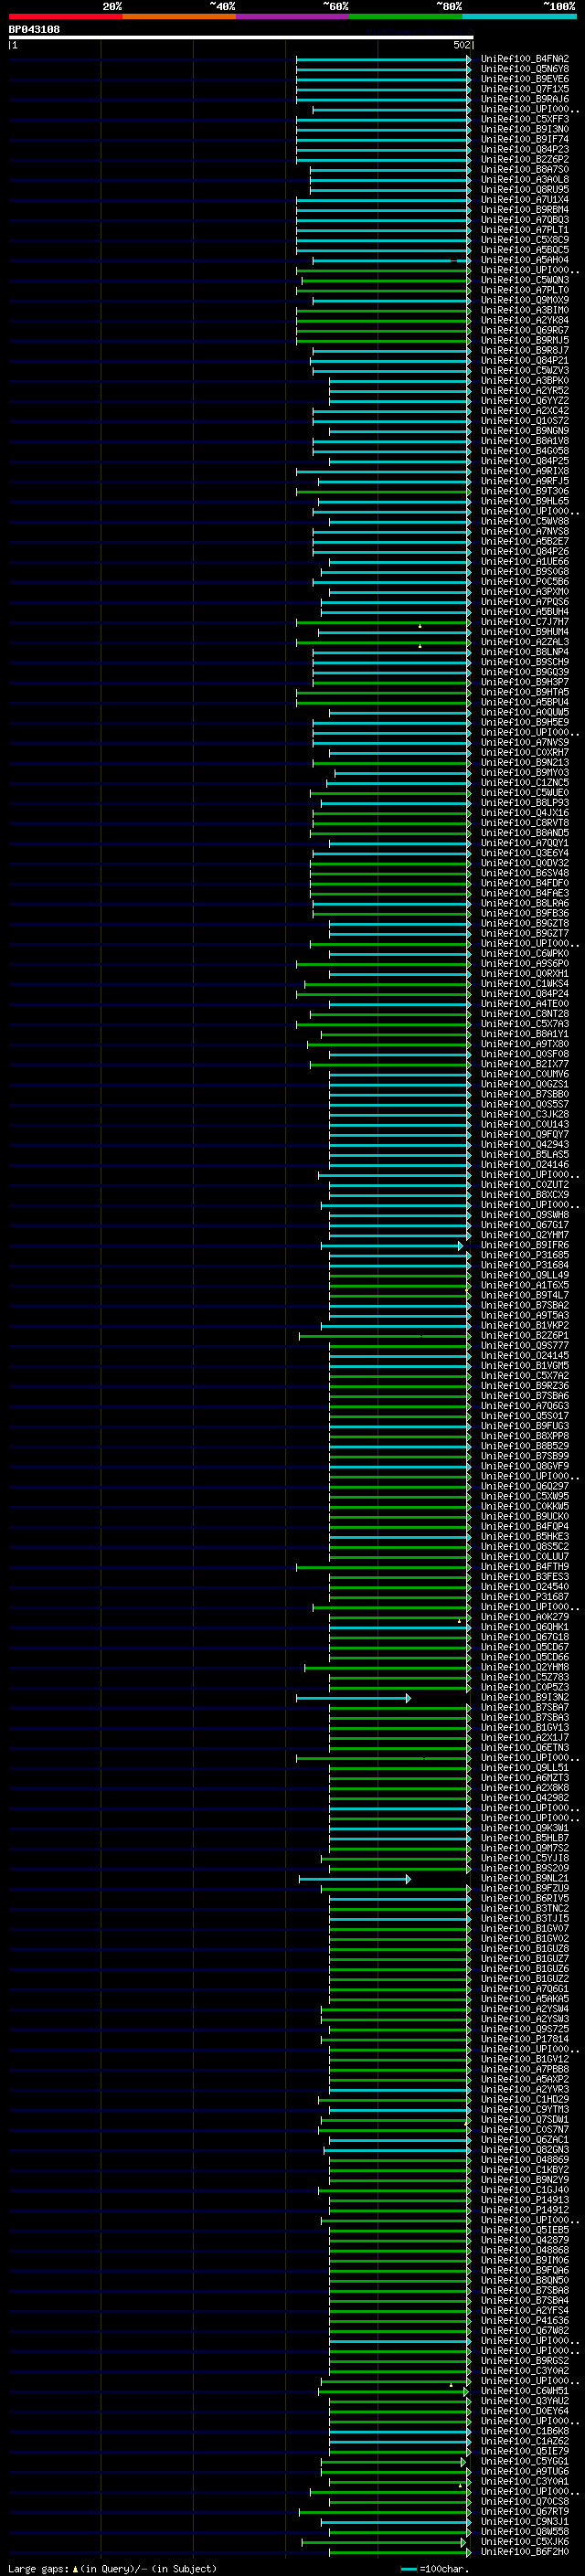This screenshot has width=585, height=2576.
Task: Open hit UniRef100_C5XFF3
Action: (x=524, y=119)
